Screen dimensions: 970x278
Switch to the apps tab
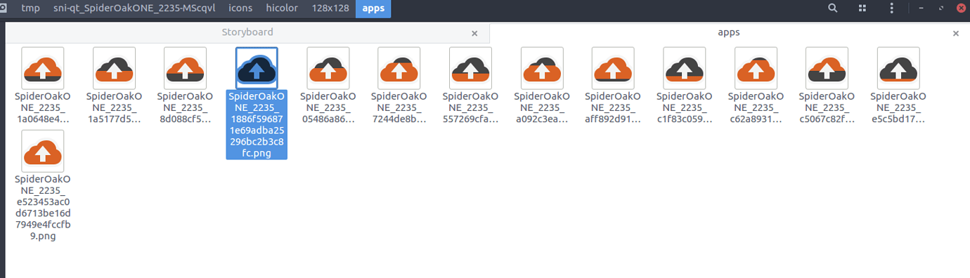click(x=728, y=32)
